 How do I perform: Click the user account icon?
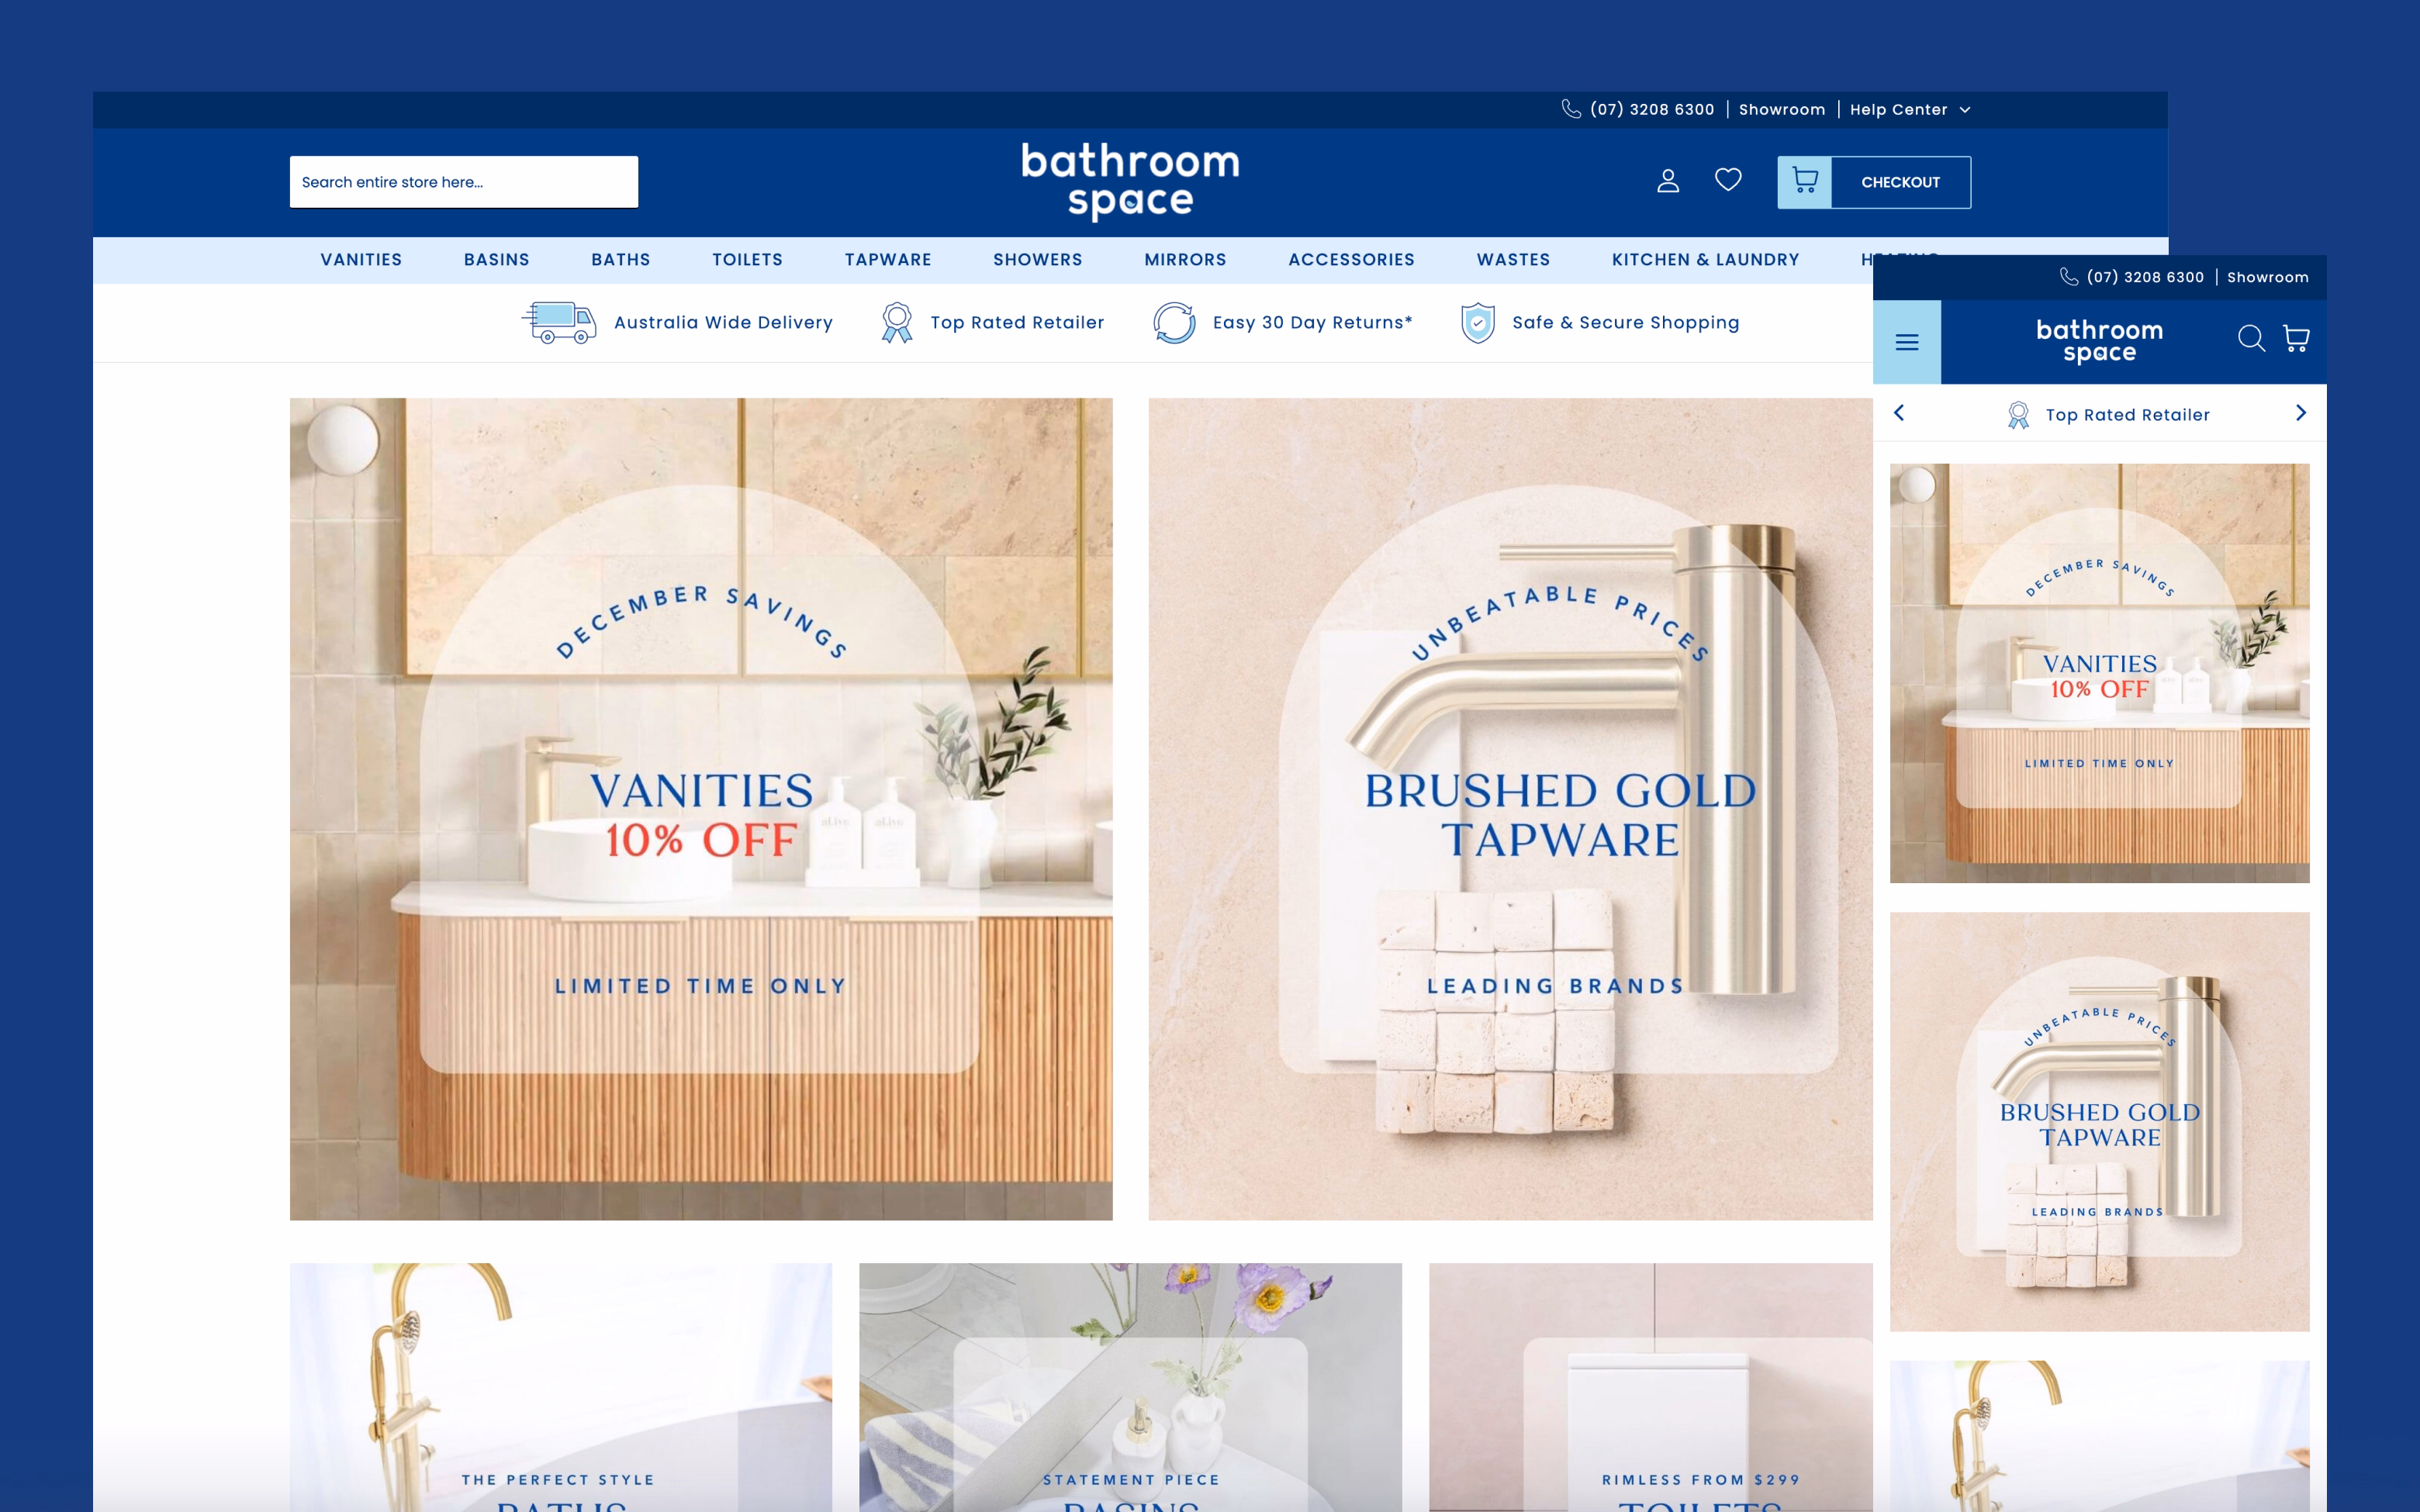click(1667, 181)
